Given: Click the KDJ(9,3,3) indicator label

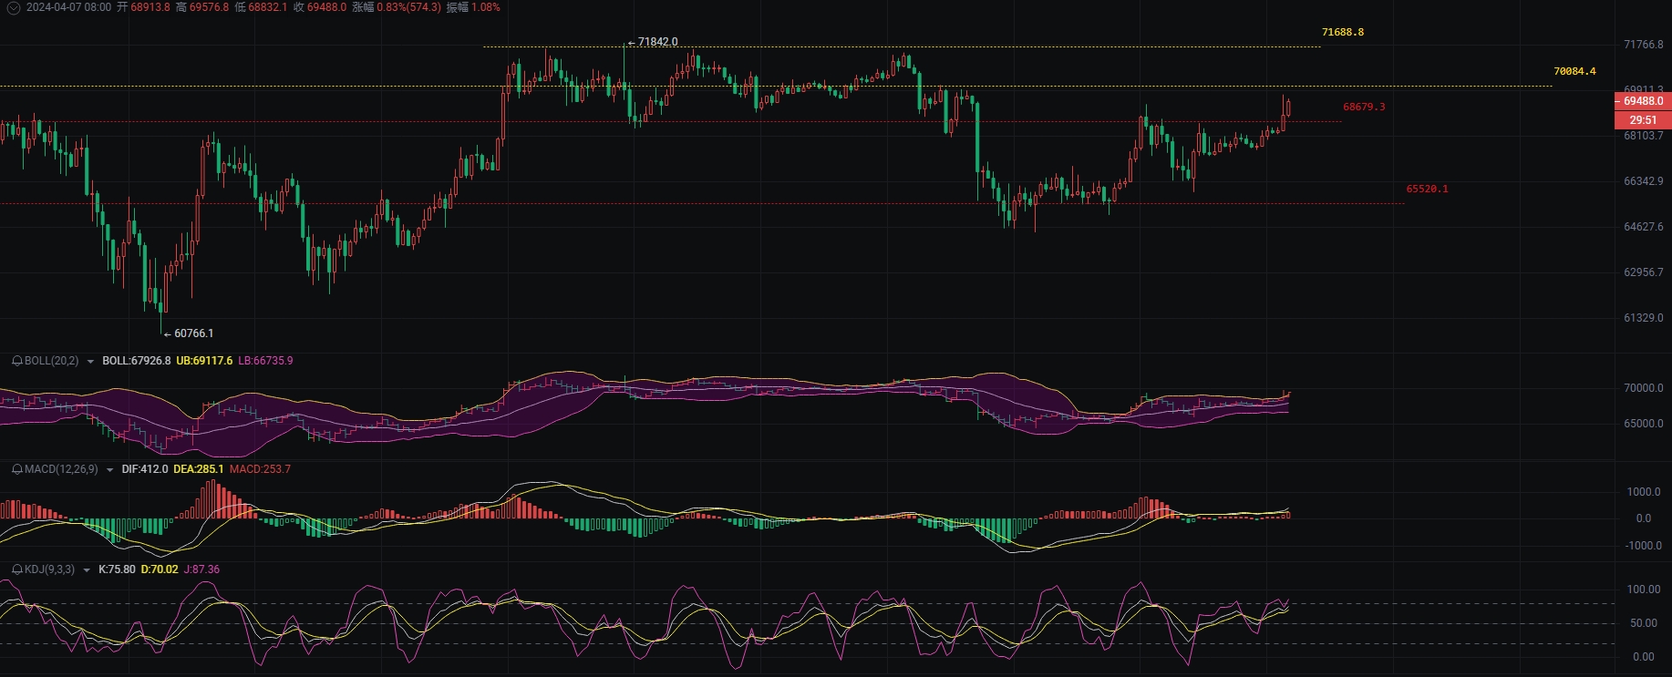Looking at the screenshot, I should click(x=49, y=569).
